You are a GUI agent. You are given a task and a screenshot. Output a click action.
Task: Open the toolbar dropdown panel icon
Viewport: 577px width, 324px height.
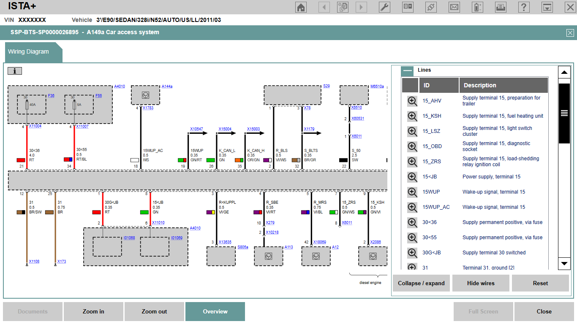click(547, 7)
